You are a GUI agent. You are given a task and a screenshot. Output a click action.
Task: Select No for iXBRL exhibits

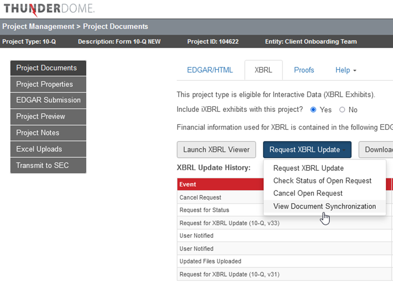(x=342, y=110)
